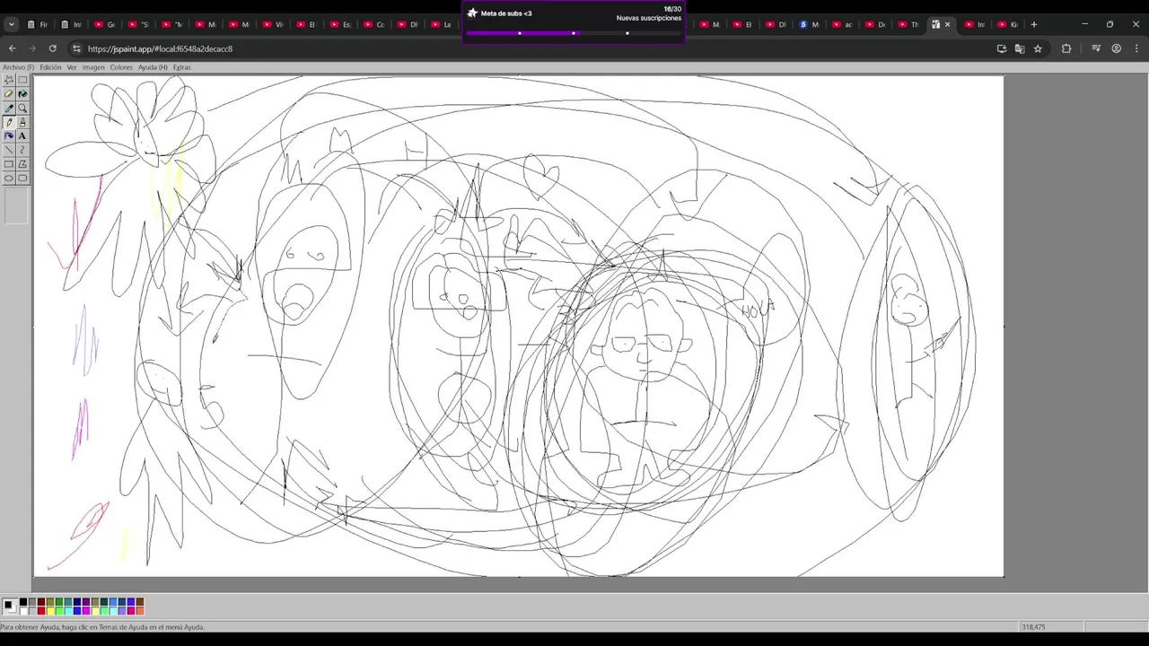Select the Text tool

click(22, 135)
